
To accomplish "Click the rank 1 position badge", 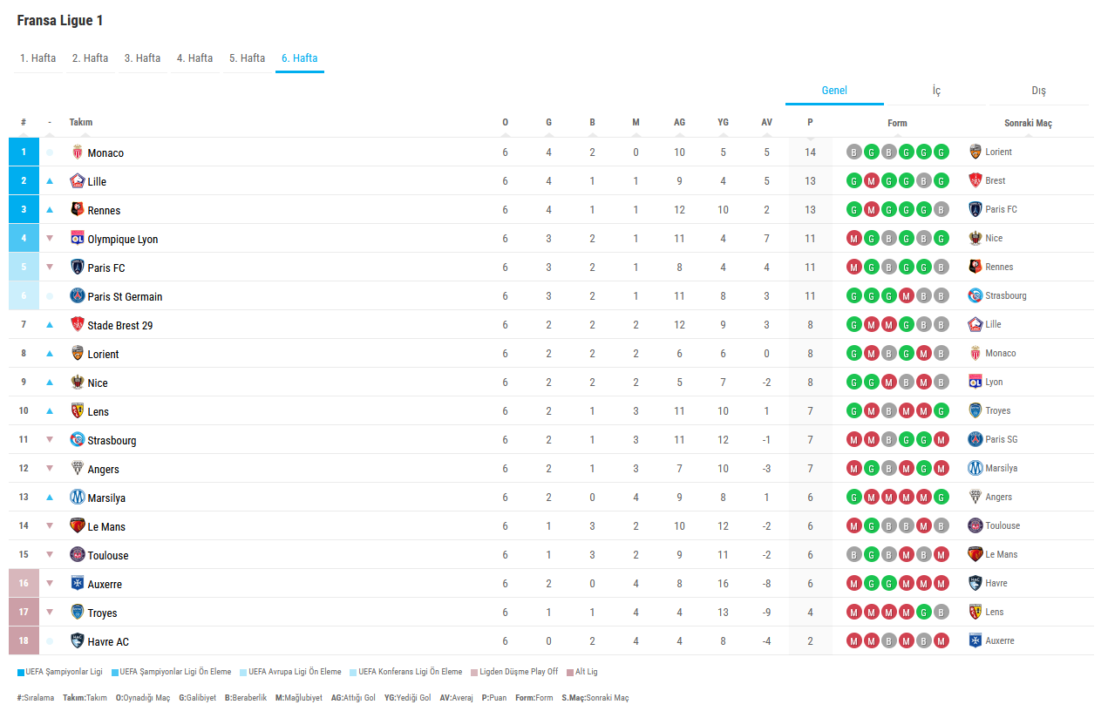I will (x=24, y=152).
